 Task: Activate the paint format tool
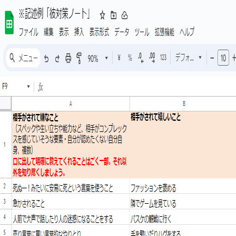point(79,58)
